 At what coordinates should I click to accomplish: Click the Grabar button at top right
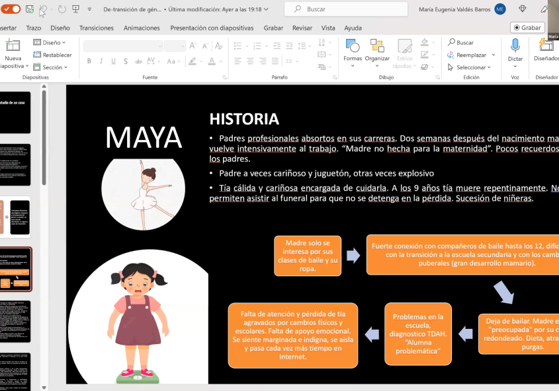[x=527, y=28]
